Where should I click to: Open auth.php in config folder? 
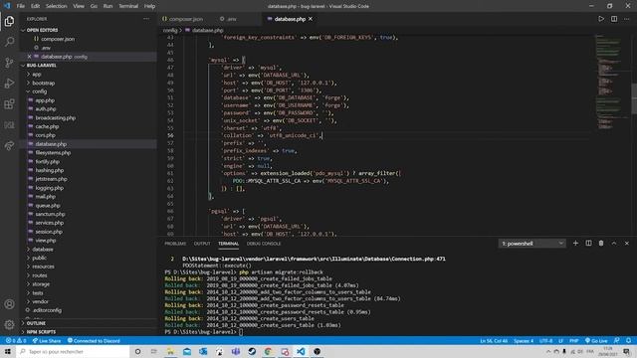45,108
